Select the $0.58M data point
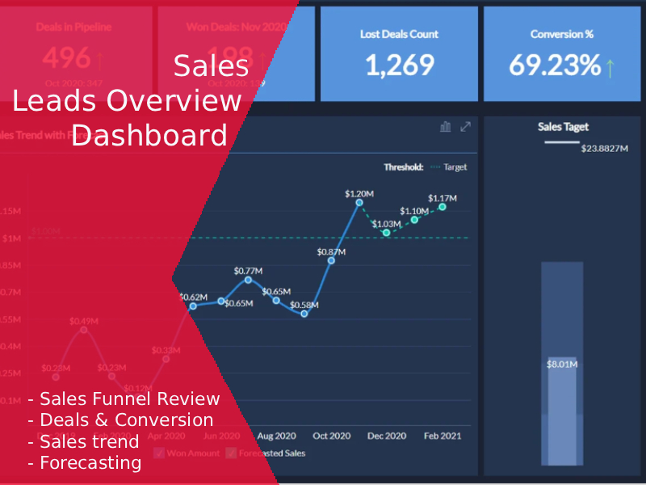 tap(303, 314)
